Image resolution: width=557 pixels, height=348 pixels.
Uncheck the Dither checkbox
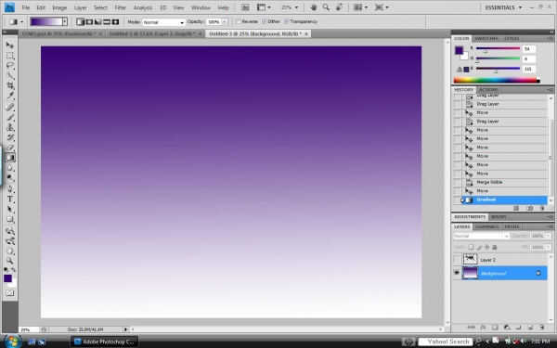point(265,21)
